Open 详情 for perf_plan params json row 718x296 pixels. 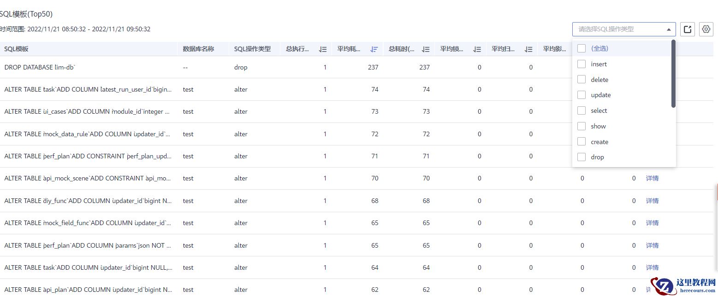652,245
